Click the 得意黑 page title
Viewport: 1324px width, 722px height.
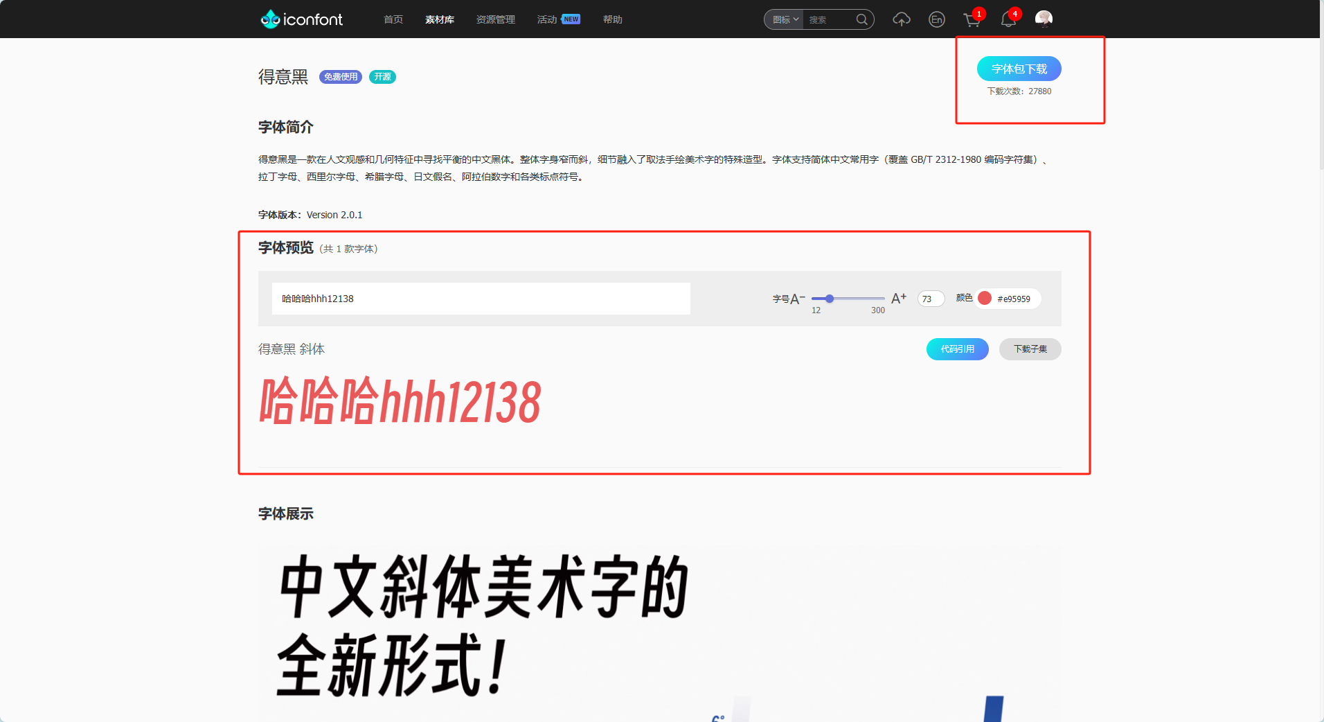(x=283, y=77)
